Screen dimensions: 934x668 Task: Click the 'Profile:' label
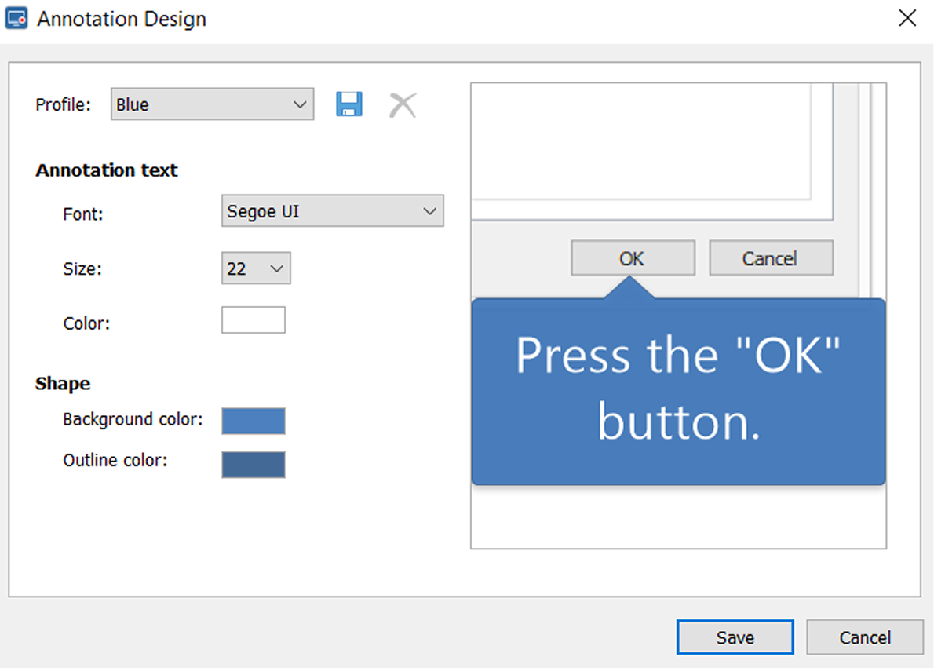[63, 105]
